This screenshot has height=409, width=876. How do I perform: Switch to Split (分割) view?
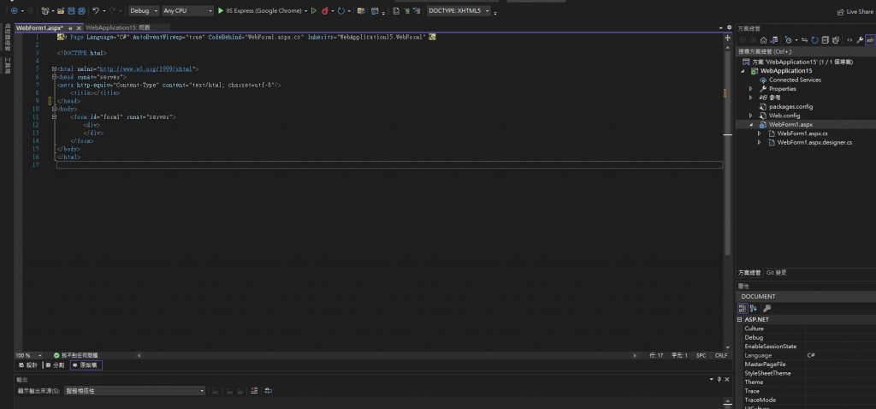[x=55, y=365]
